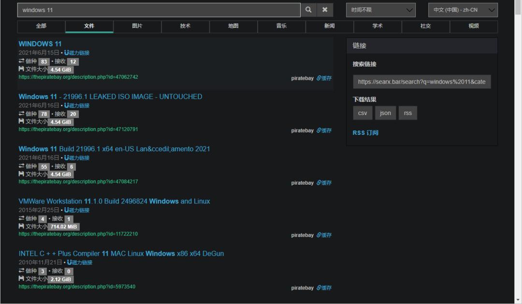
Task: Clear the search query with the X button
Action: tap(325, 10)
